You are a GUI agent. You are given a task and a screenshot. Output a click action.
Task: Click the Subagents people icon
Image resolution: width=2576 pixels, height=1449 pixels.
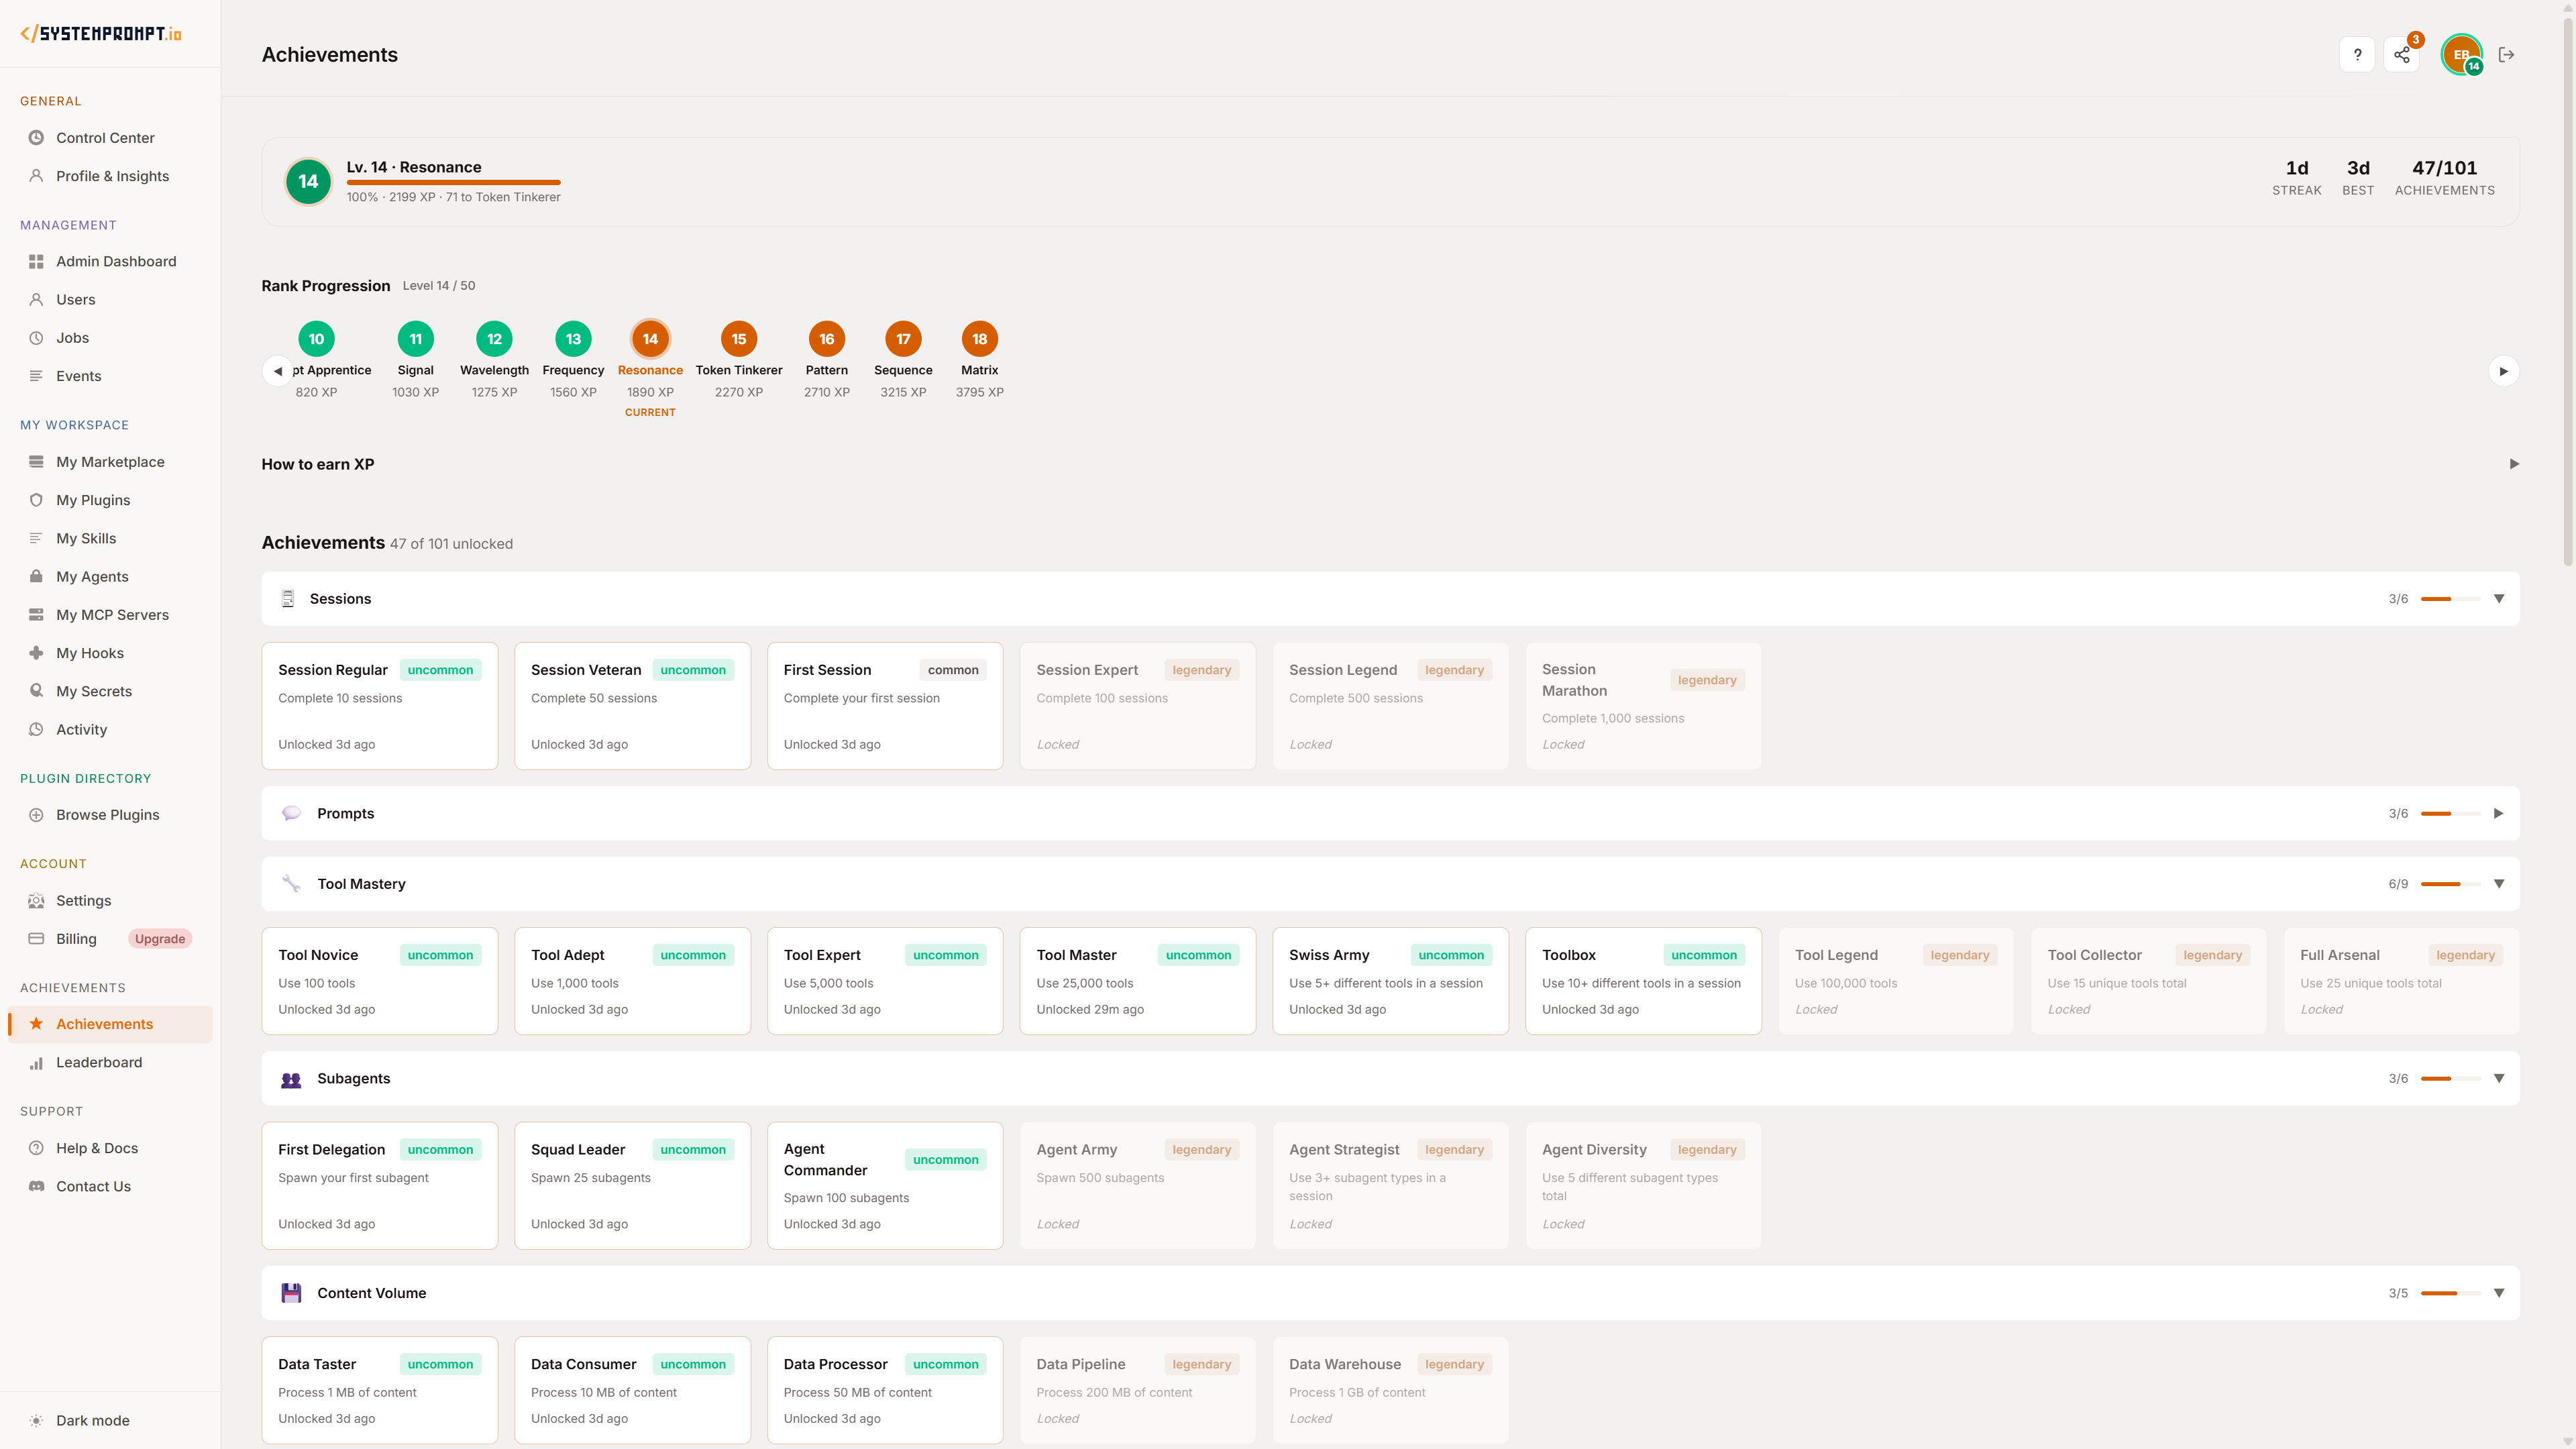[290, 1079]
